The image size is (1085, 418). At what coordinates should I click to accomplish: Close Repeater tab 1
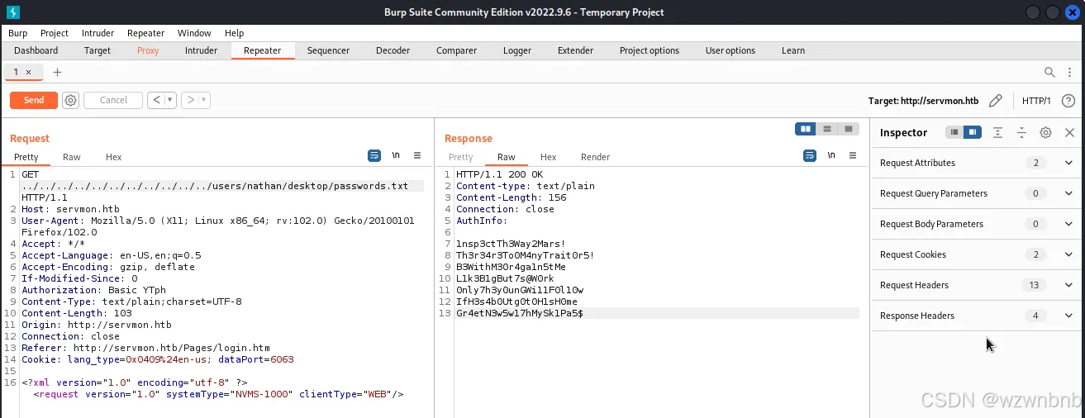pyautogui.click(x=28, y=73)
